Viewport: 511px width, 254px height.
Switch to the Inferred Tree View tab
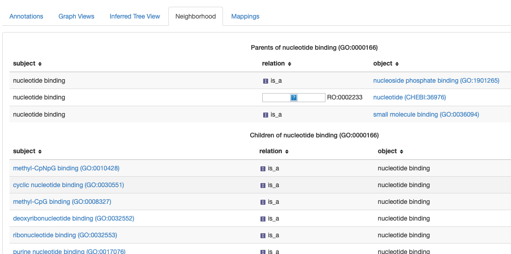pos(135,16)
